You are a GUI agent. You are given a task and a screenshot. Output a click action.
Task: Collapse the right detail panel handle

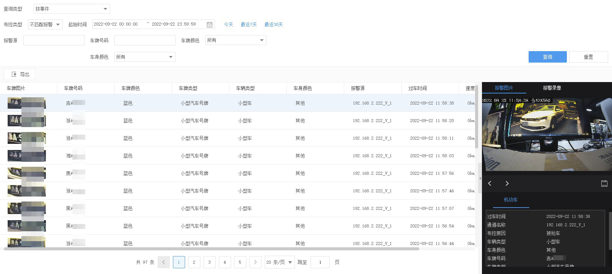[480, 178]
